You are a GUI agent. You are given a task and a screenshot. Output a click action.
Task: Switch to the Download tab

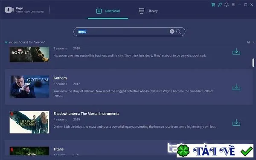click(108, 11)
